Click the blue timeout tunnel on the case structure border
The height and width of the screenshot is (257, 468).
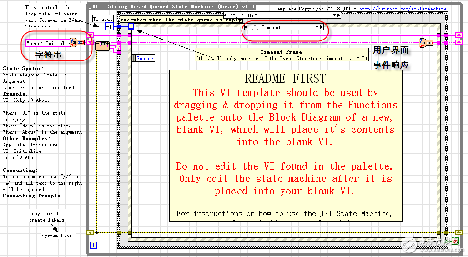pyautogui.click(x=119, y=27)
